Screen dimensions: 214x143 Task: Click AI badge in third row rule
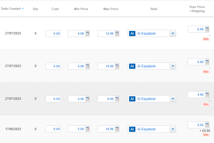(x=132, y=99)
